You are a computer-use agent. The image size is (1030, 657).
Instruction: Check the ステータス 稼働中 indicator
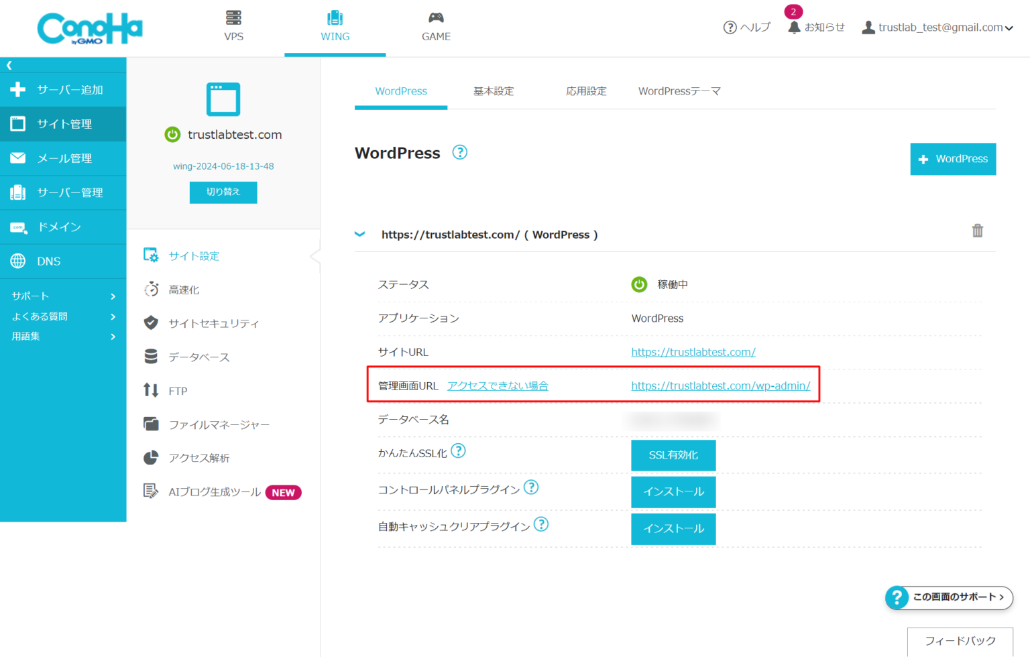point(639,284)
